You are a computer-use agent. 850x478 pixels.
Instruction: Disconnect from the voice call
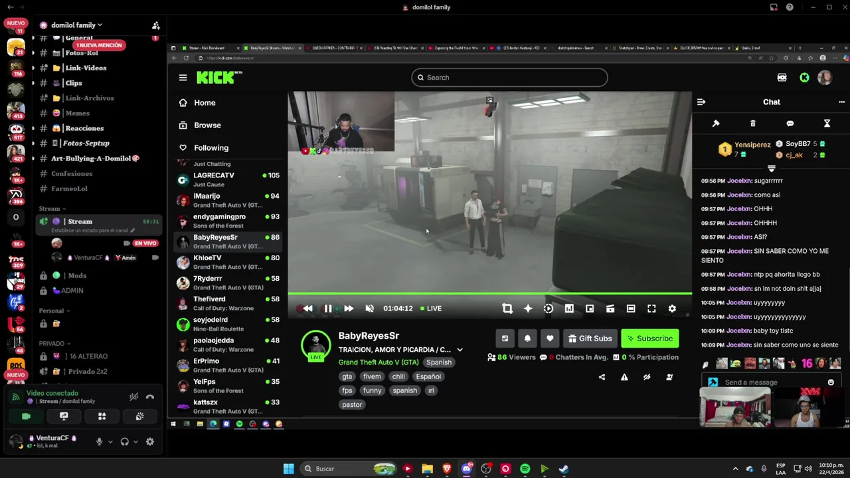(150, 397)
